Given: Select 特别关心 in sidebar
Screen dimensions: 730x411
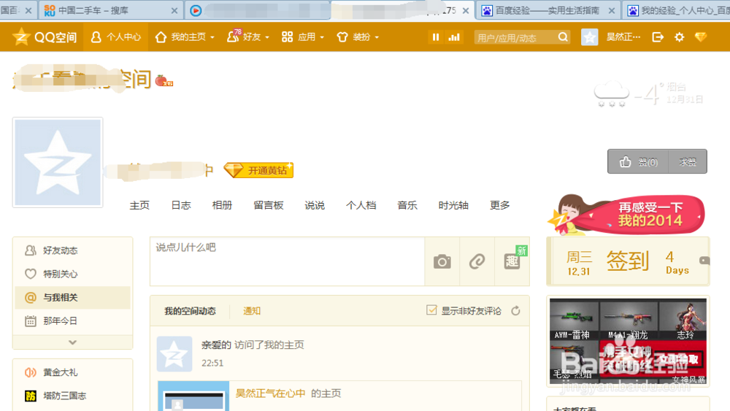Looking at the screenshot, I should pyautogui.click(x=72, y=274).
